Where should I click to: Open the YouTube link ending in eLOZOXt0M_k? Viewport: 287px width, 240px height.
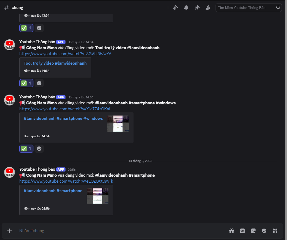coord(66,181)
